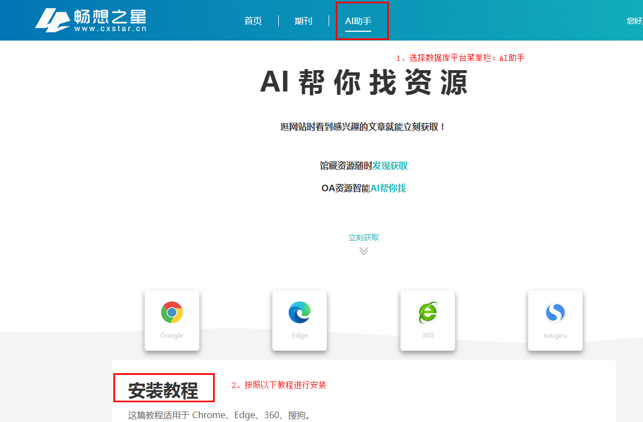Go to the 期刊 menu item

coord(303,21)
